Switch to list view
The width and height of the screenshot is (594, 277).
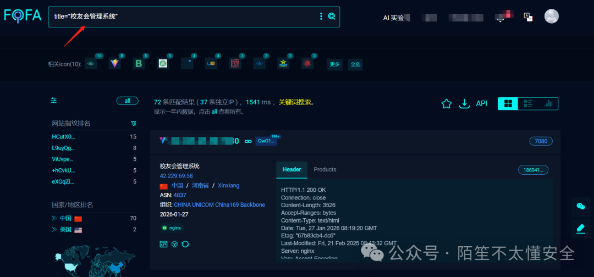point(527,104)
